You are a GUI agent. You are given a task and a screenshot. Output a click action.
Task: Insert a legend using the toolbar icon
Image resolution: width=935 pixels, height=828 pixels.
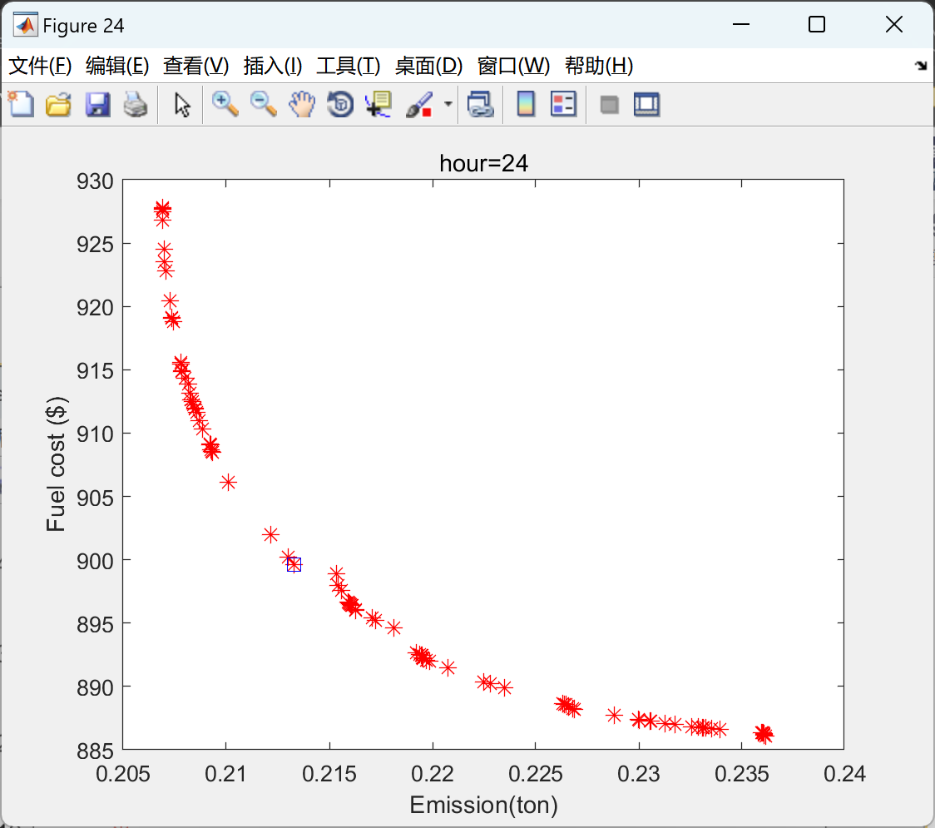[563, 104]
